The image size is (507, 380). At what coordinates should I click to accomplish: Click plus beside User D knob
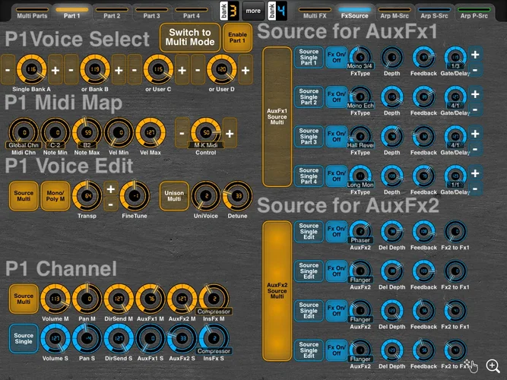(x=246, y=70)
